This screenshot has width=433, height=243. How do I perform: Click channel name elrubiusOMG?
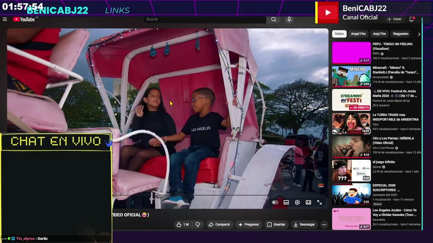click(x=381, y=77)
